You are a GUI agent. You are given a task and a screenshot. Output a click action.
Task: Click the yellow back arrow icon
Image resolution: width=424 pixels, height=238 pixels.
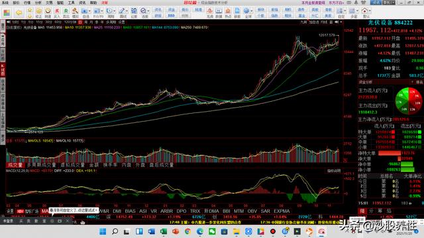19,13
